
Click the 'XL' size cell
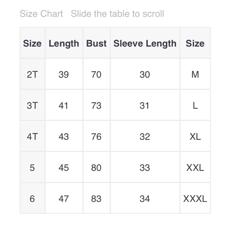tap(195, 137)
